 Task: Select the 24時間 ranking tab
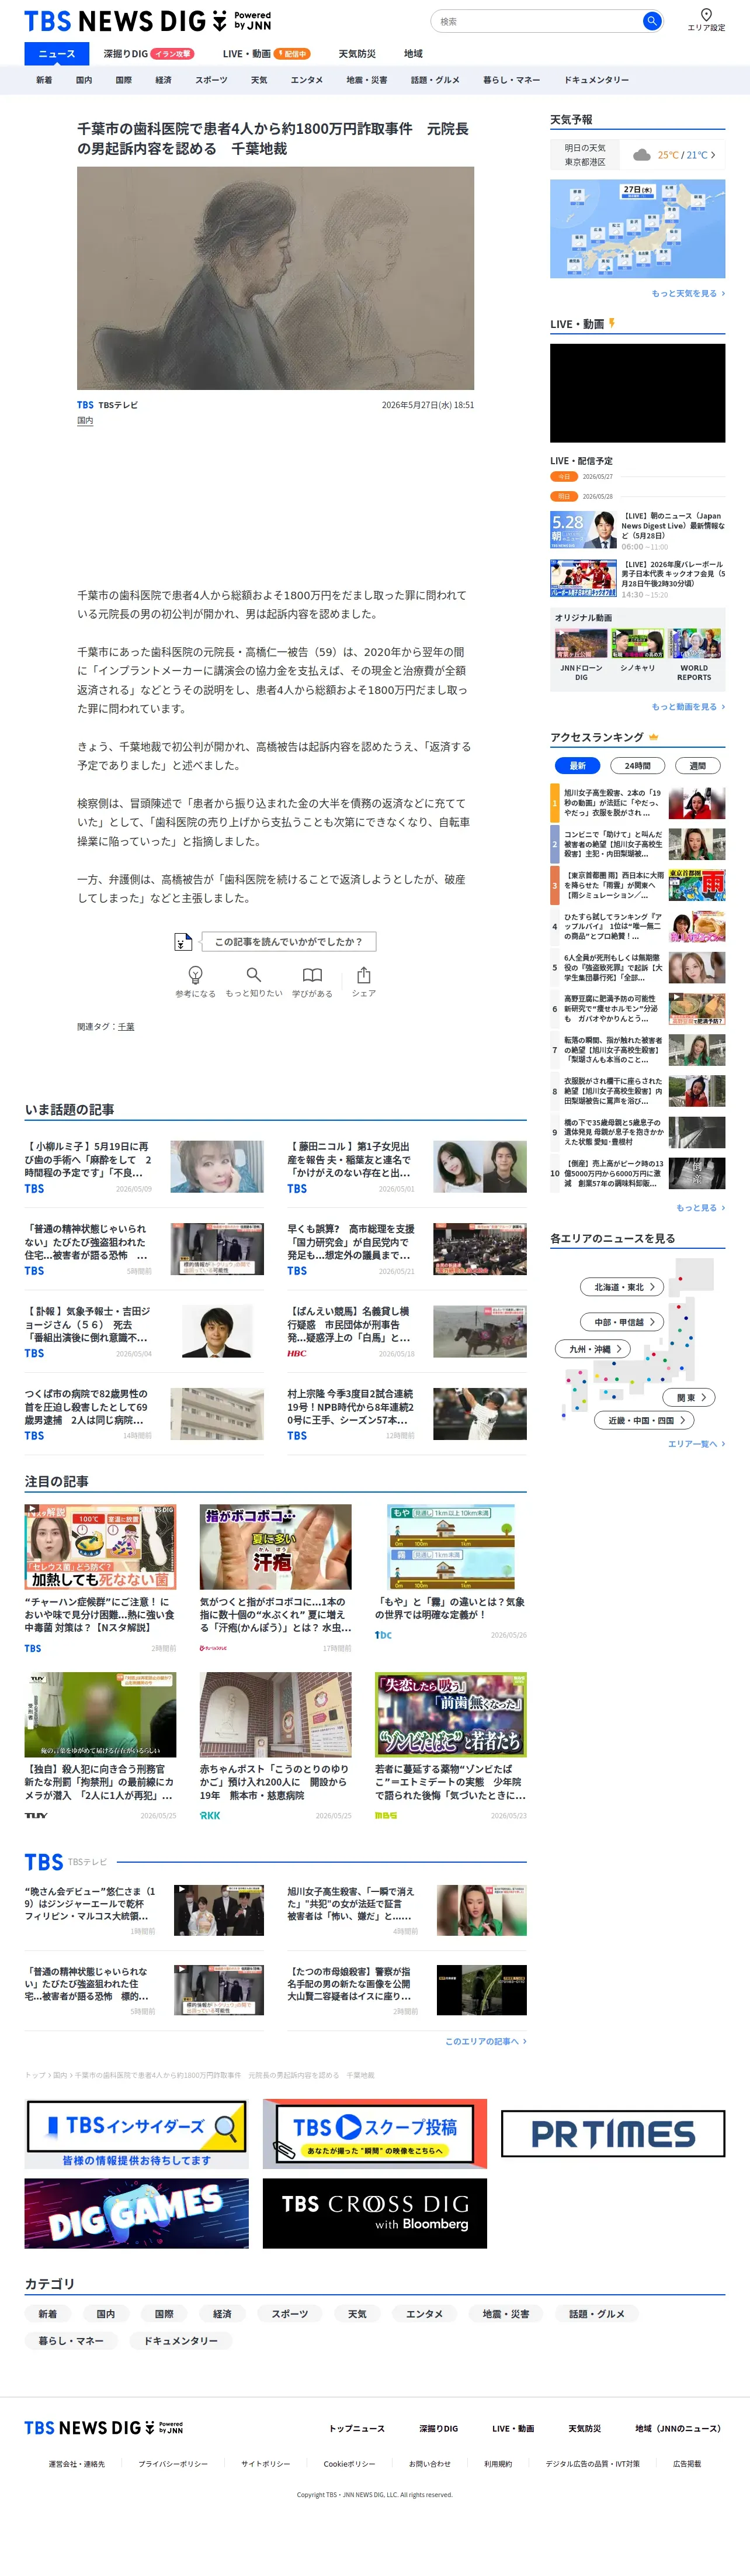637,765
